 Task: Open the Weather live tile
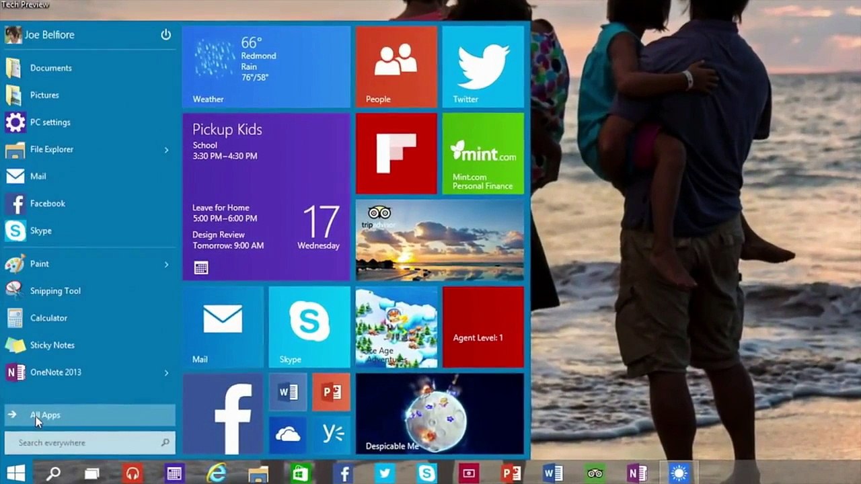(266, 67)
